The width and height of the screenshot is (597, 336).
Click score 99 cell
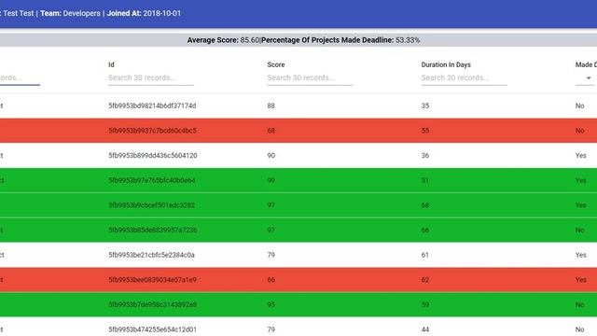tap(271, 180)
